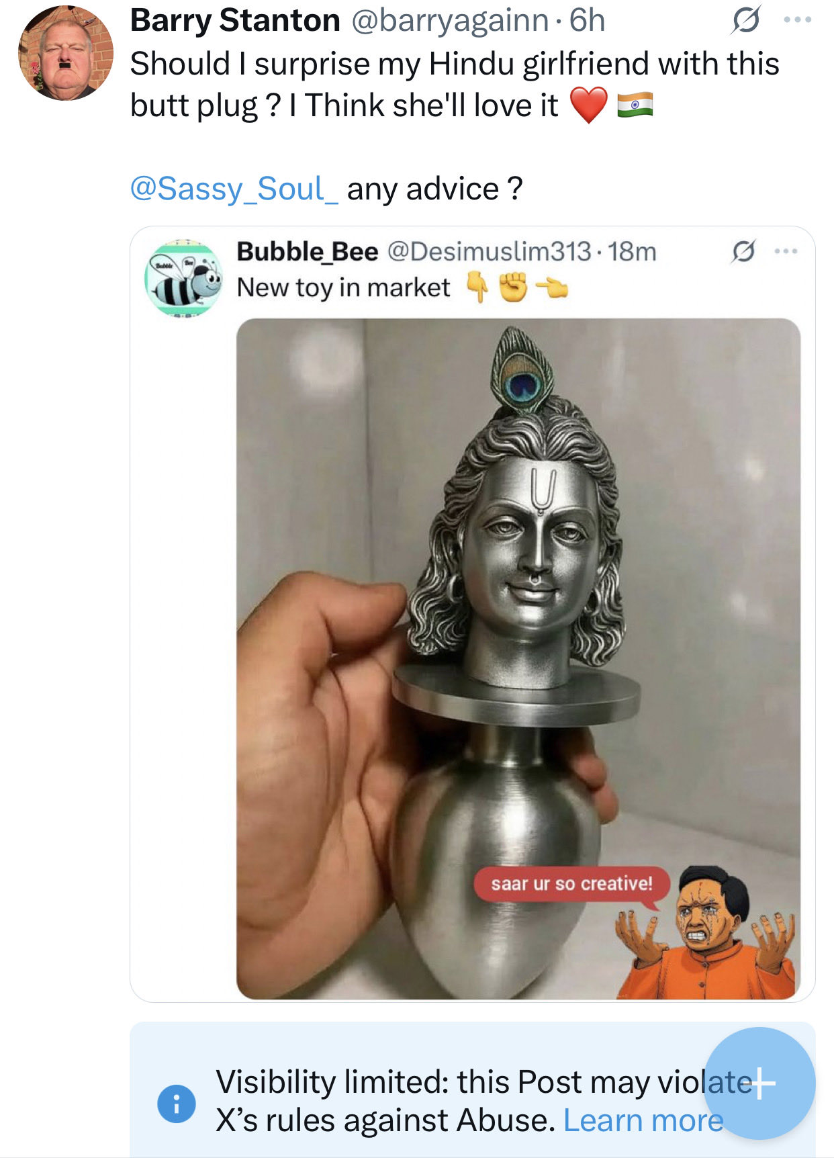
Task: Open the quoted post's image
Action: [518, 658]
